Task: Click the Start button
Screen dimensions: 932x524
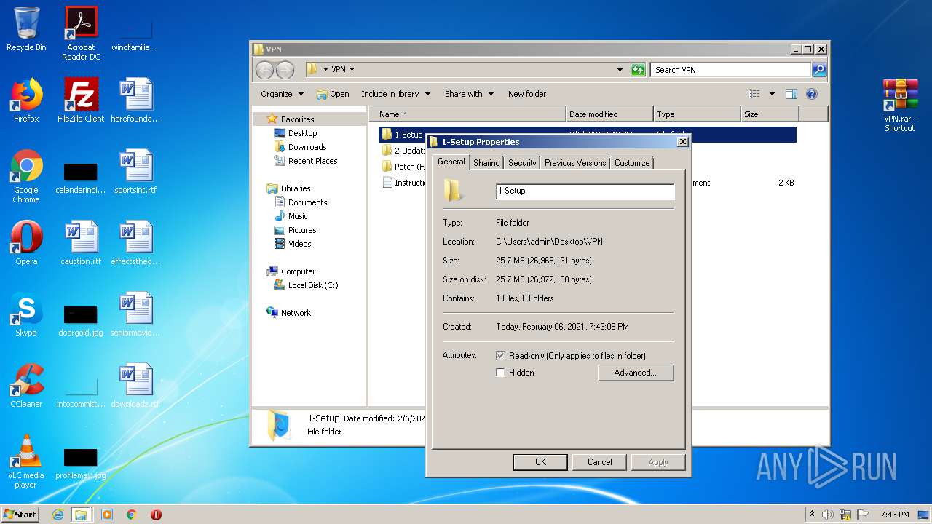Action: pyautogui.click(x=20, y=515)
